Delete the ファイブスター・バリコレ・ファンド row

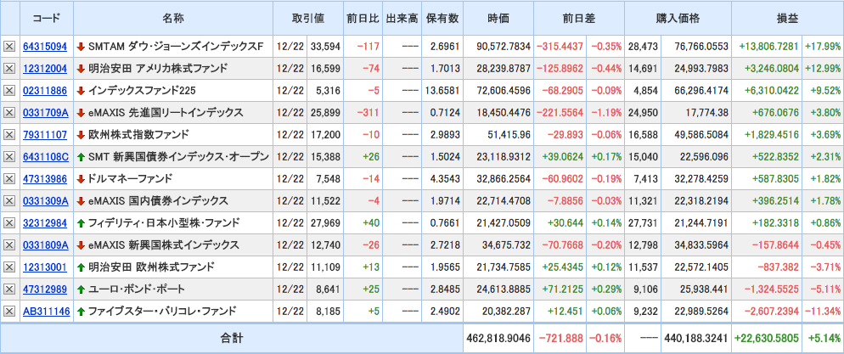[x=9, y=311]
